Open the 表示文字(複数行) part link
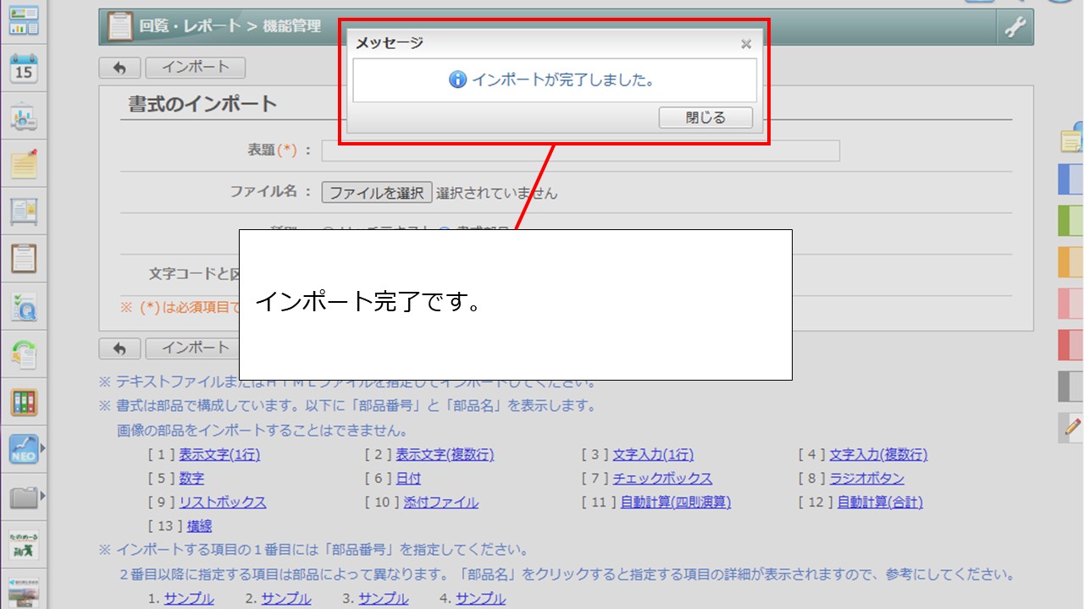This screenshot has height=609, width=1084. (x=445, y=455)
